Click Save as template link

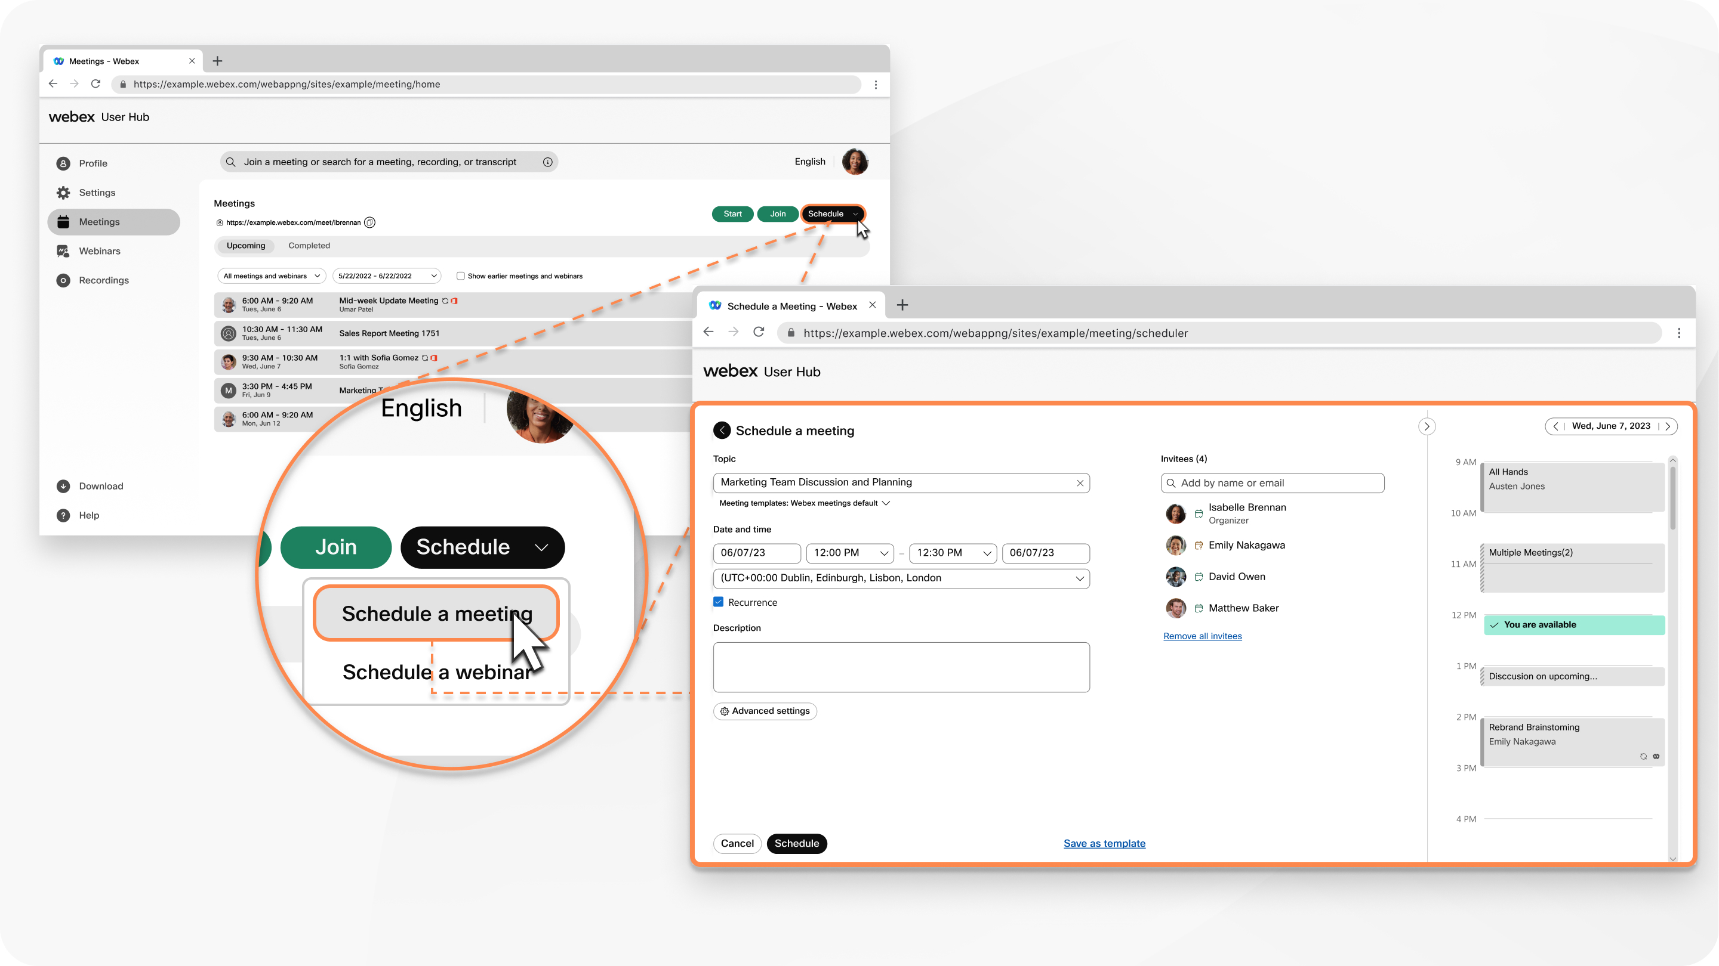point(1104,842)
